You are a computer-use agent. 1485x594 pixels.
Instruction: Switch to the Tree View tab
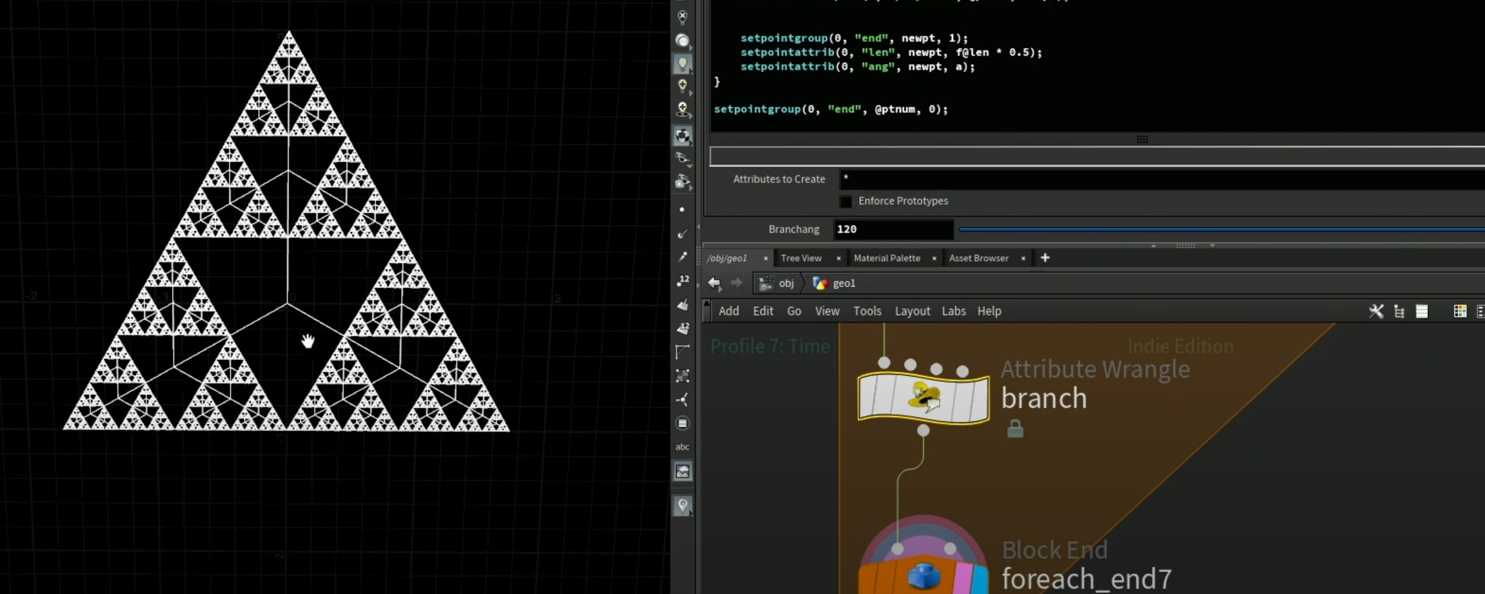pyautogui.click(x=800, y=258)
